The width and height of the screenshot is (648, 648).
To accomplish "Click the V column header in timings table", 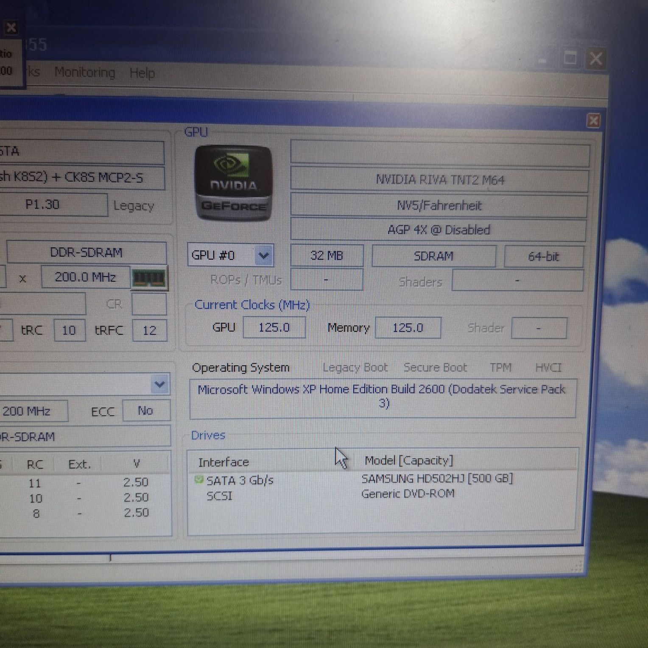I will point(137,464).
